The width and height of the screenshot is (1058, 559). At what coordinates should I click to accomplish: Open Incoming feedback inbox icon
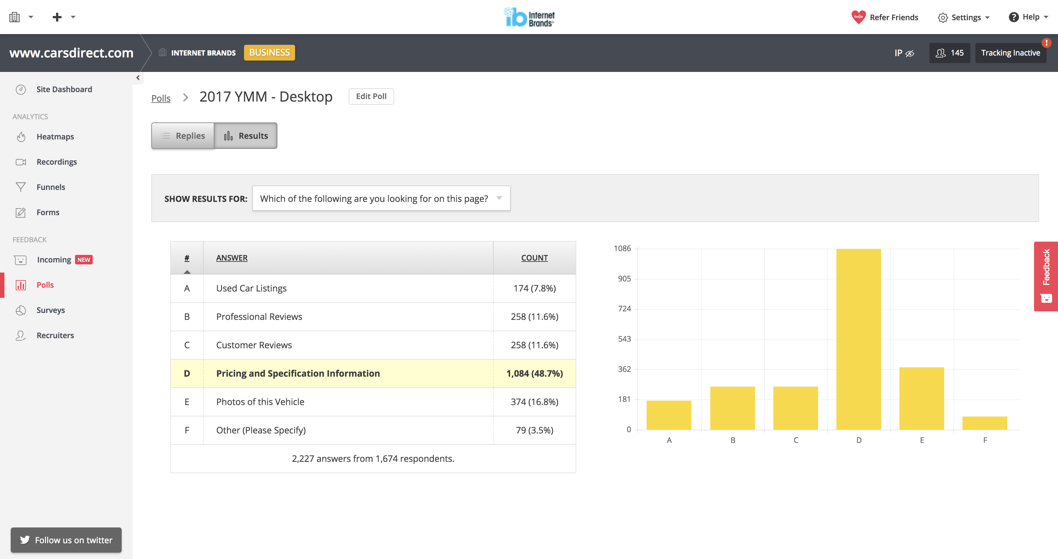[x=20, y=260]
